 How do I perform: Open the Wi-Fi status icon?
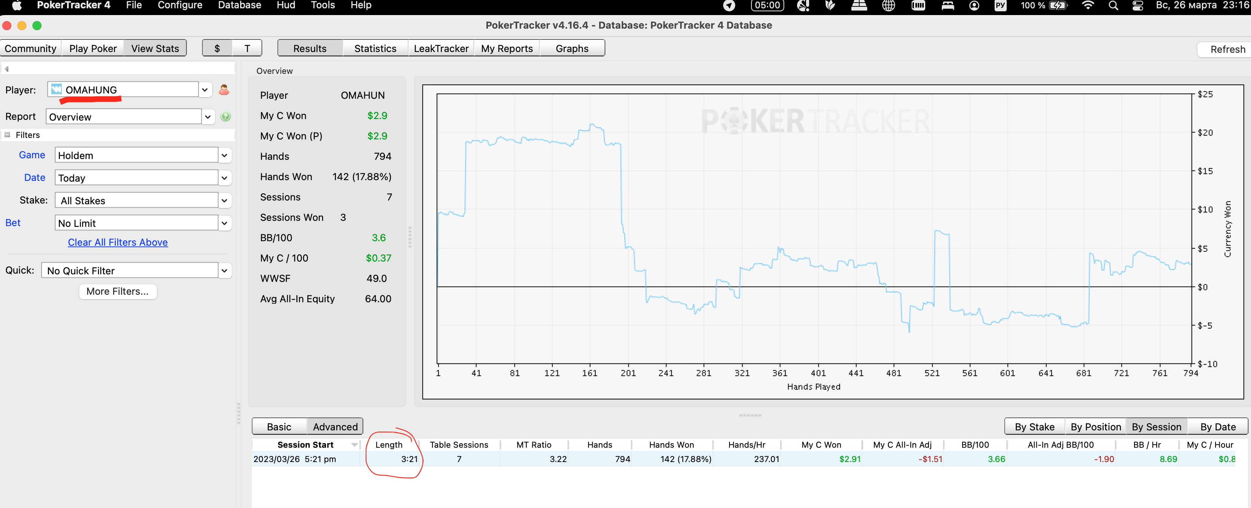pyautogui.click(x=1088, y=5)
